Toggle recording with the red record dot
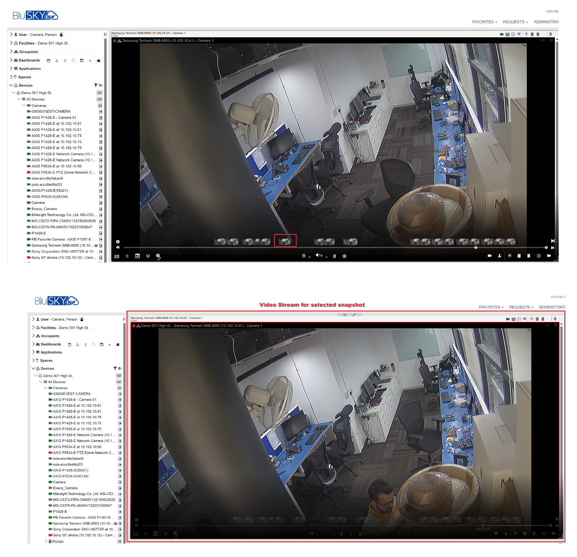The height and width of the screenshot is (557, 577). (134, 326)
